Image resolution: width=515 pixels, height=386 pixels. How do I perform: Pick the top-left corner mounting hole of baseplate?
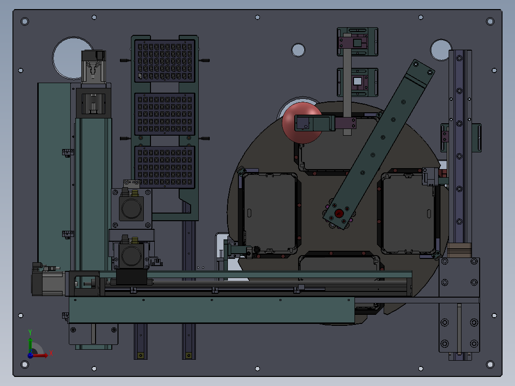coord(25,21)
